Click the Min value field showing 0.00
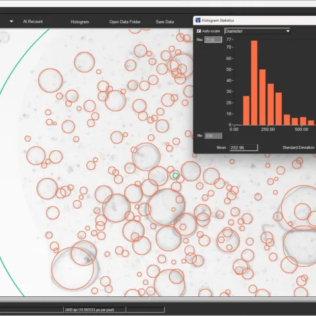 tap(213, 136)
